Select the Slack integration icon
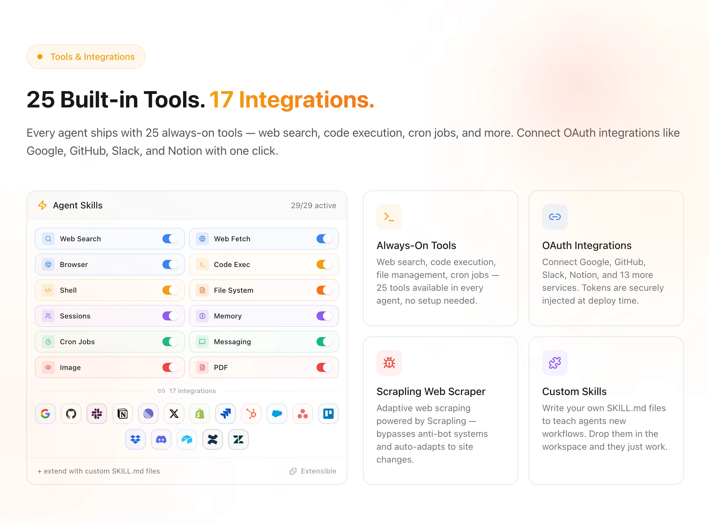Image resolution: width=709 pixels, height=525 pixels. tap(97, 414)
